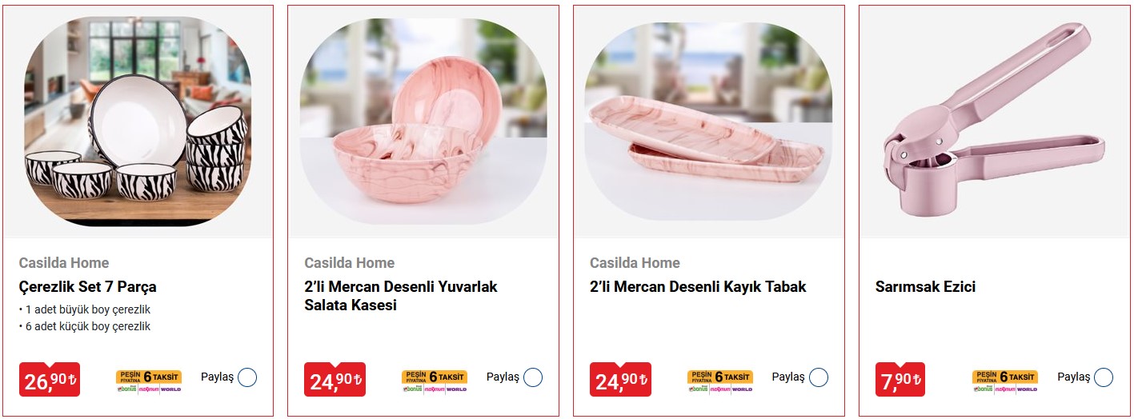1134x419 pixels.
Task: Click the 7,90 price tag
Action: click(900, 380)
